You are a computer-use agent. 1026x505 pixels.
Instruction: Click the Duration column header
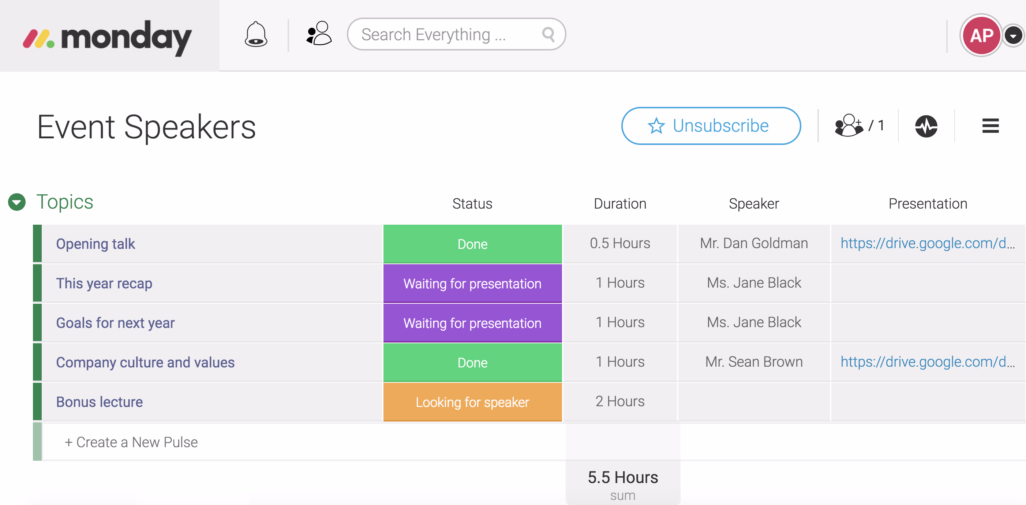click(x=620, y=203)
